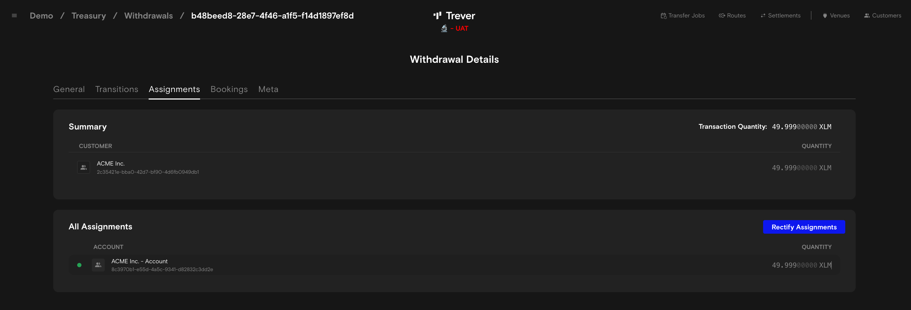911x310 pixels.
Task: Open the Demo breadcrumb link
Action: pos(41,16)
